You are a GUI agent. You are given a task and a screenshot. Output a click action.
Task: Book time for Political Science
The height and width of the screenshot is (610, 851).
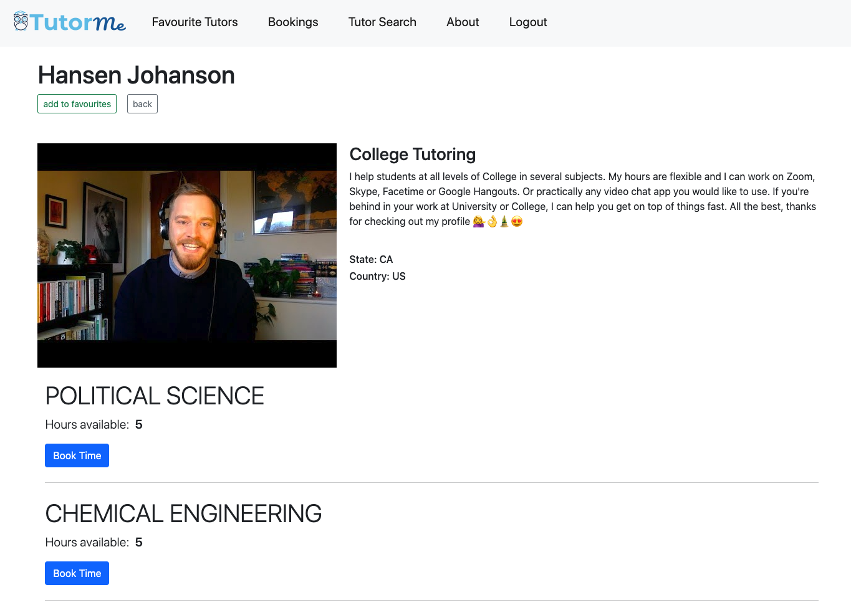pos(77,455)
